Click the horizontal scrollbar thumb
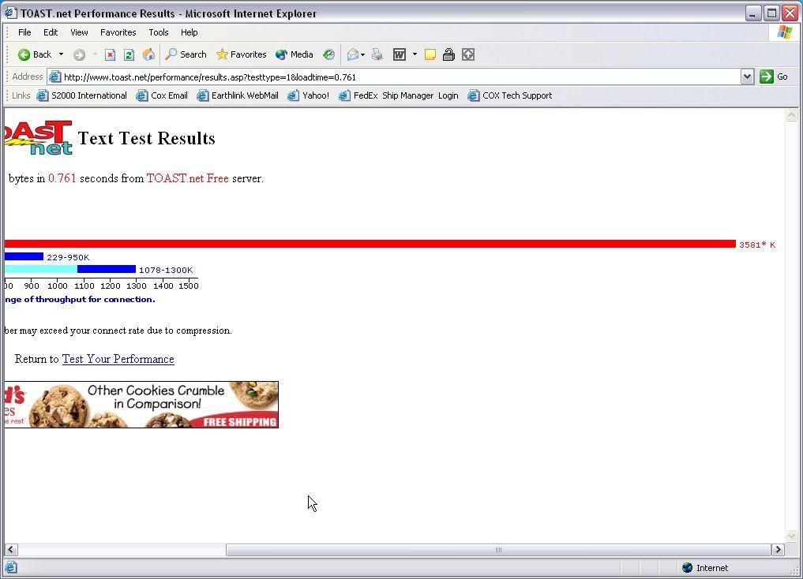This screenshot has width=803, height=579. click(x=498, y=550)
